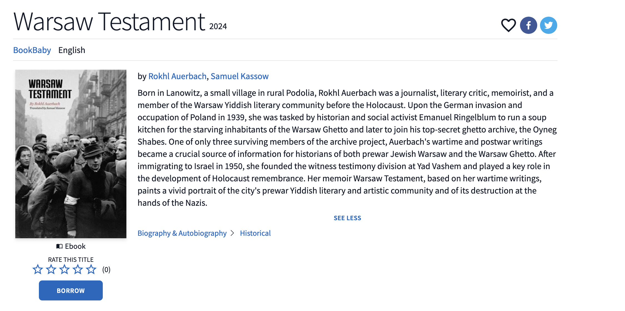
Task: Open author Rokhl Auerbach's page
Action: [x=177, y=76]
